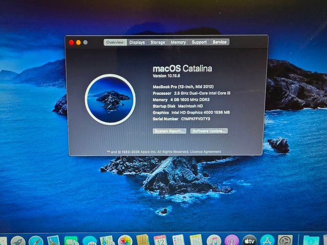Image resolution: width=327 pixels, height=245 pixels.
Task: Open the Storage tab
Action: coord(158,42)
